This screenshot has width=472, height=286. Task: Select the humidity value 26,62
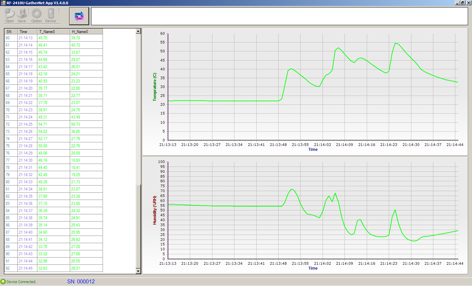click(x=86, y=240)
